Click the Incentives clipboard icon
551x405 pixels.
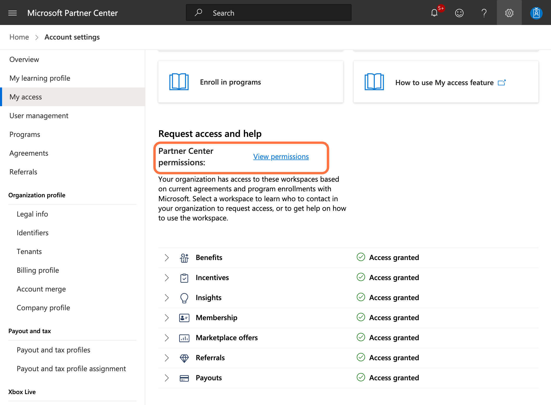[184, 278]
